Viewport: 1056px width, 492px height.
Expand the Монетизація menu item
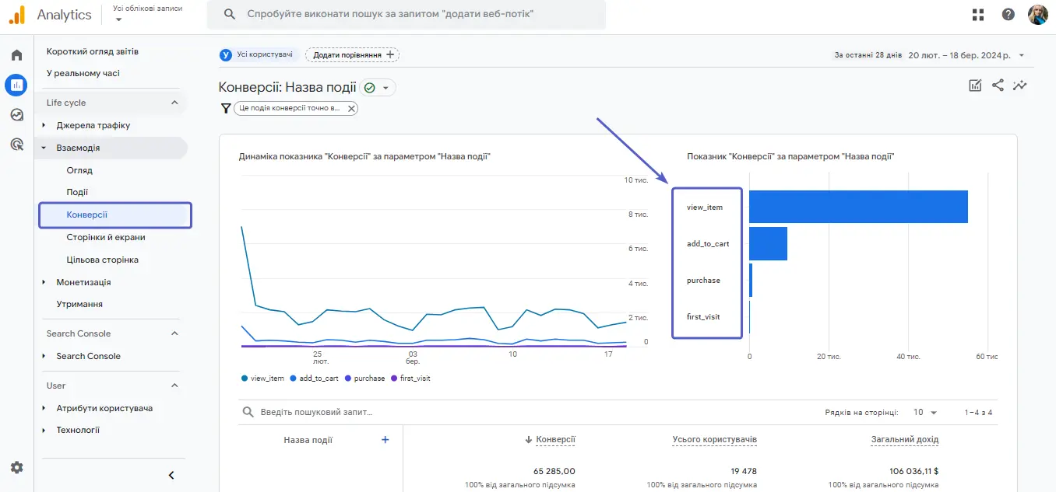click(x=83, y=282)
